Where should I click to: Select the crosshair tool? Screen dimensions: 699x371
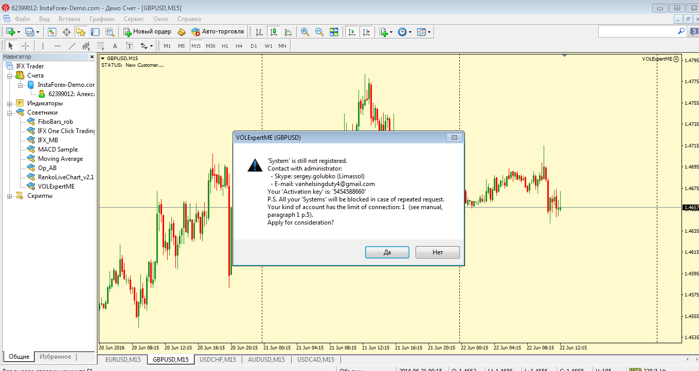coord(25,46)
